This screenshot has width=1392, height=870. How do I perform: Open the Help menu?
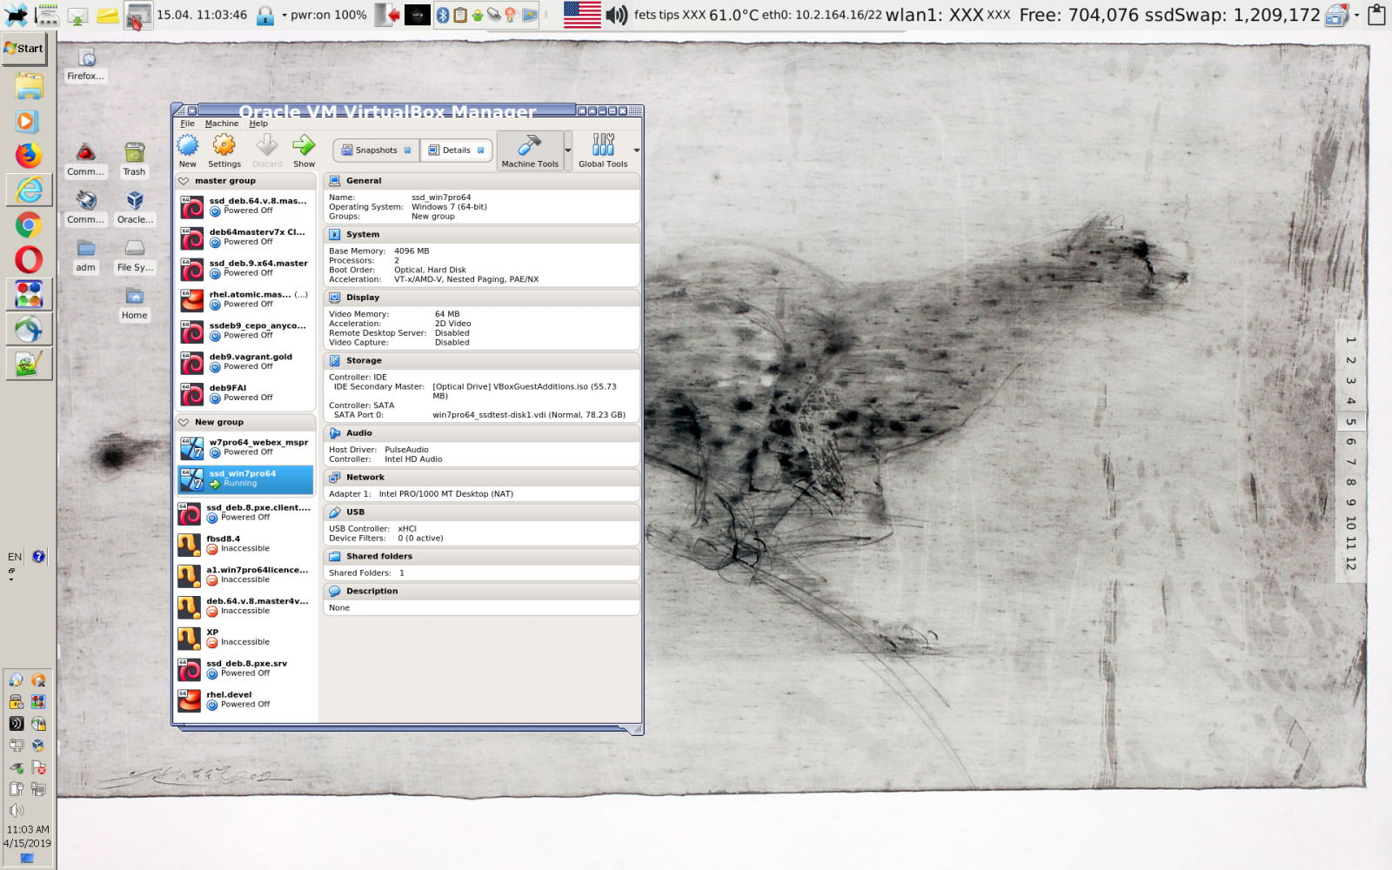pos(258,123)
